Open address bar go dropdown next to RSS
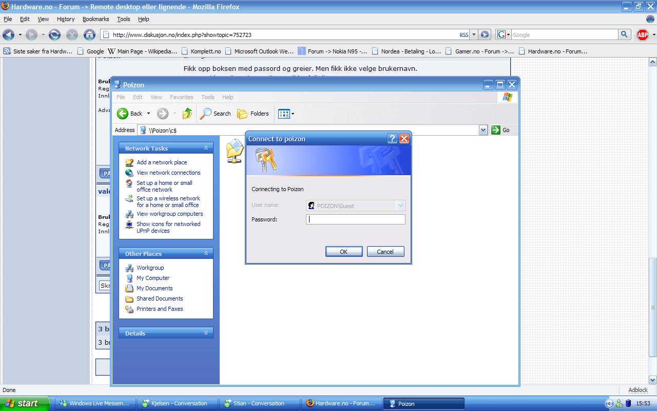 point(474,35)
